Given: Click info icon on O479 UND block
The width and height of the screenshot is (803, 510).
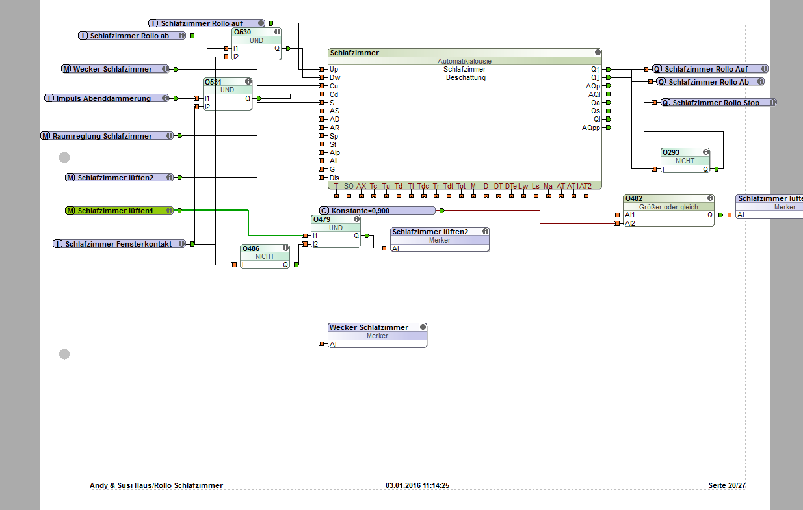Looking at the screenshot, I should click(x=356, y=219).
